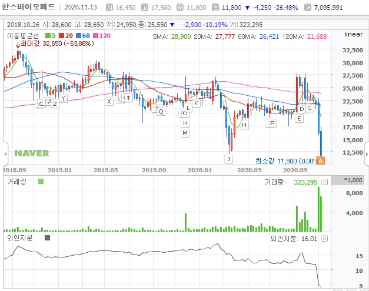Click the 외인지분 value 16.01
369x291 pixels.
coord(309,239)
